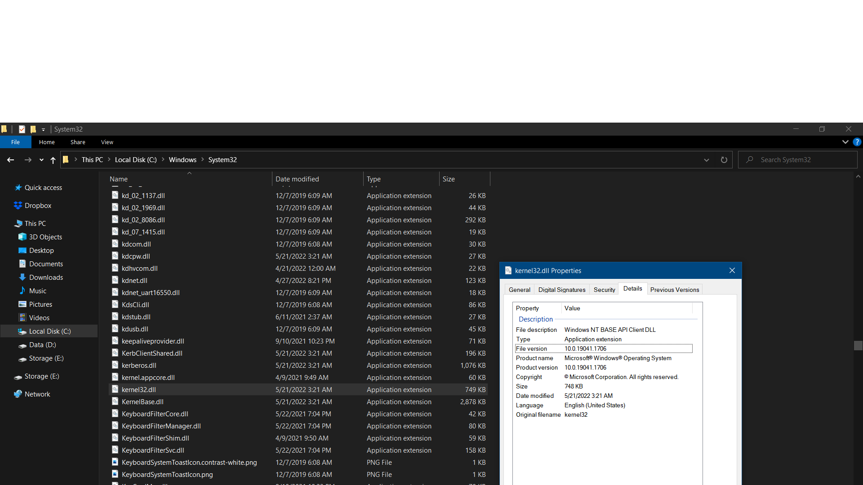The height and width of the screenshot is (485, 863).
Task: Switch to the Security tab
Action: pyautogui.click(x=604, y=289)
